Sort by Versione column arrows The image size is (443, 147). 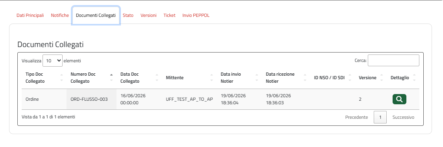pyautogui.click(x=382, y=78)
